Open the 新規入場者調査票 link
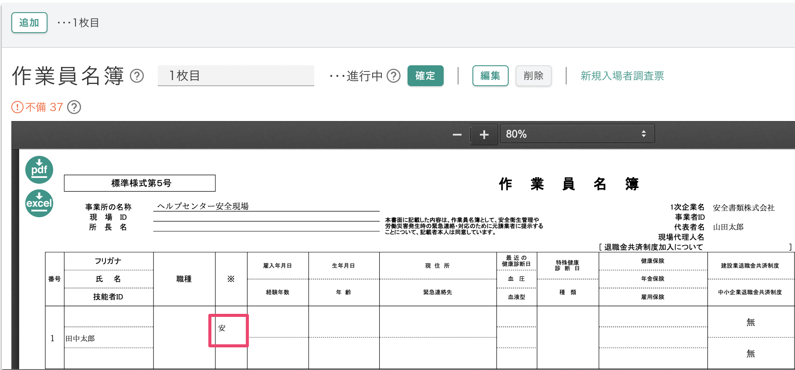 [x=622, y=76]
